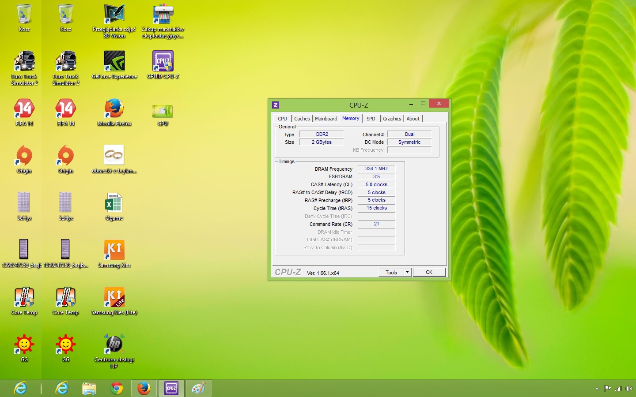Open the CPUID CPU-Z desktop shortcut
This screenshot has height=397, width=636.
[163, 62]
